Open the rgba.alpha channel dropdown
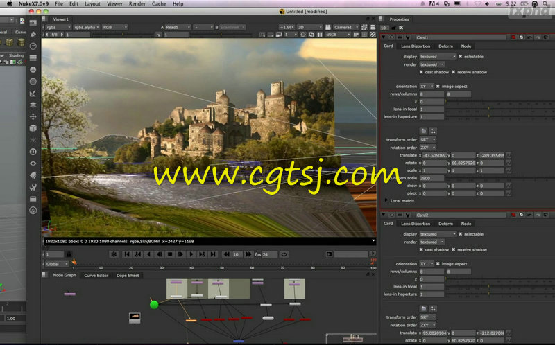 pos(86,27)
